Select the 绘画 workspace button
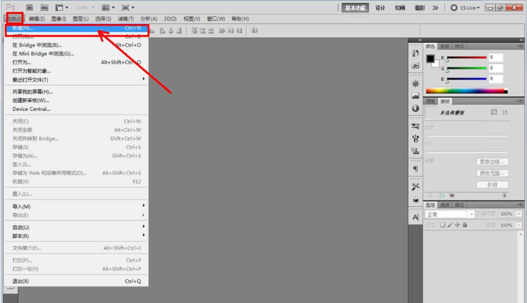The width and height of the screenshot is (527, 303). (400, 8)
